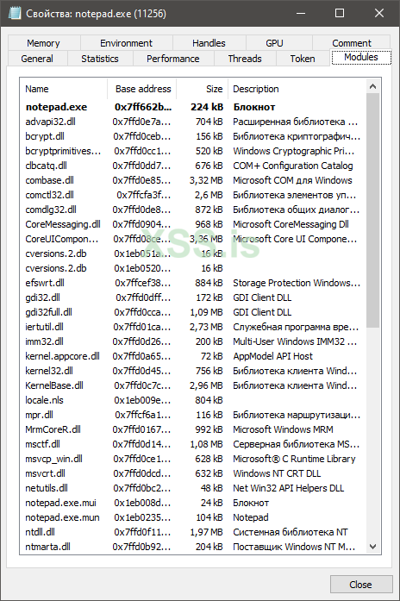Select the bcryptprimitives module row

pos(193,151)
